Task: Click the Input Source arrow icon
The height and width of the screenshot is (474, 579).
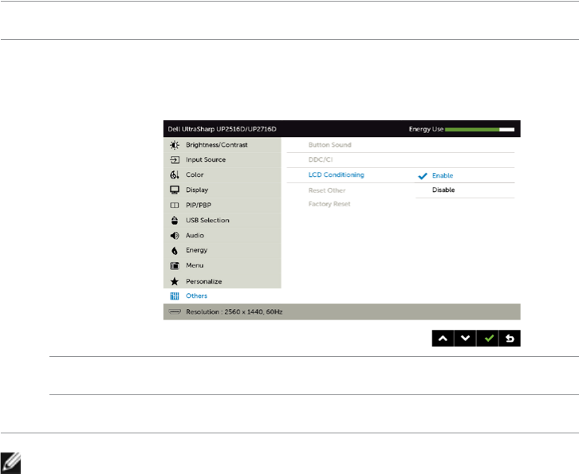Action: [x=175, y=159]
